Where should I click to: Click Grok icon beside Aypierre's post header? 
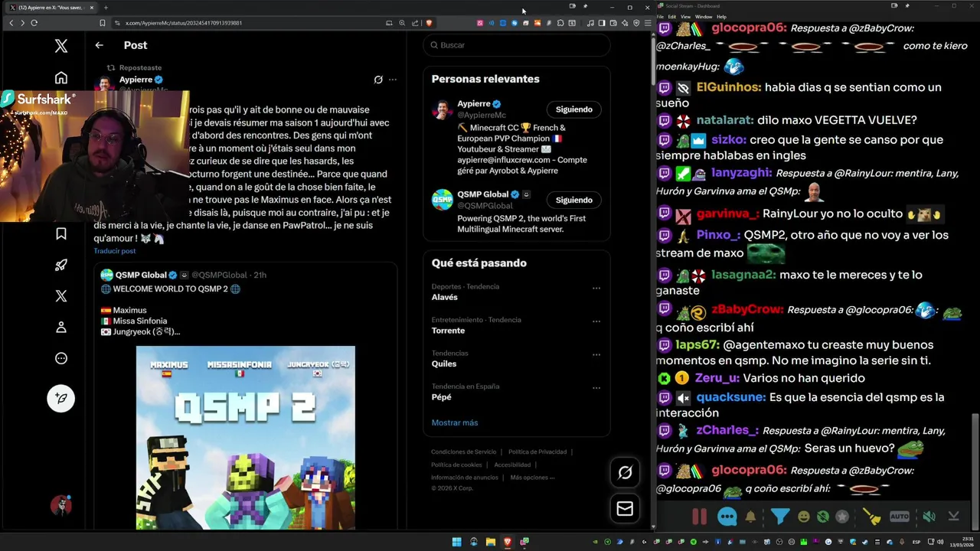[378, 80]
